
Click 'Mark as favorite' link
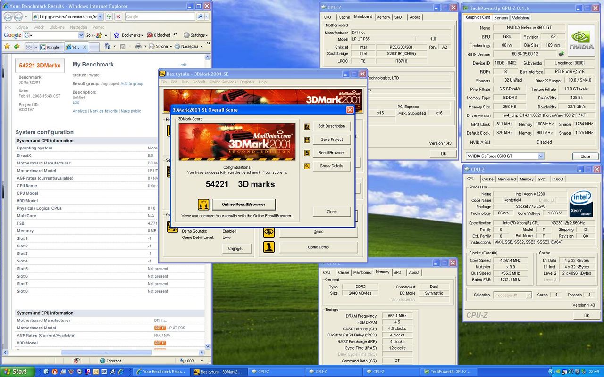[104, 111]
